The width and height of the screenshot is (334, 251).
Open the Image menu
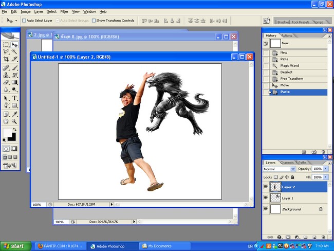(x=26, y=12)
